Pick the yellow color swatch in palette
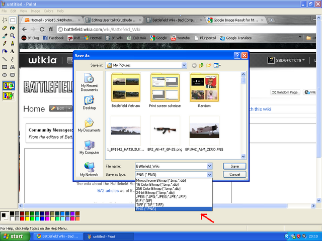This screenshot has height=241, width=322. point(27,218)
